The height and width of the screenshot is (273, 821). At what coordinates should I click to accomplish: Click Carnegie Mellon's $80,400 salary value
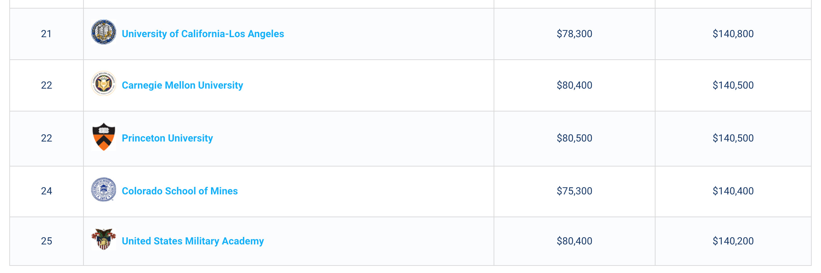[575, 85]
